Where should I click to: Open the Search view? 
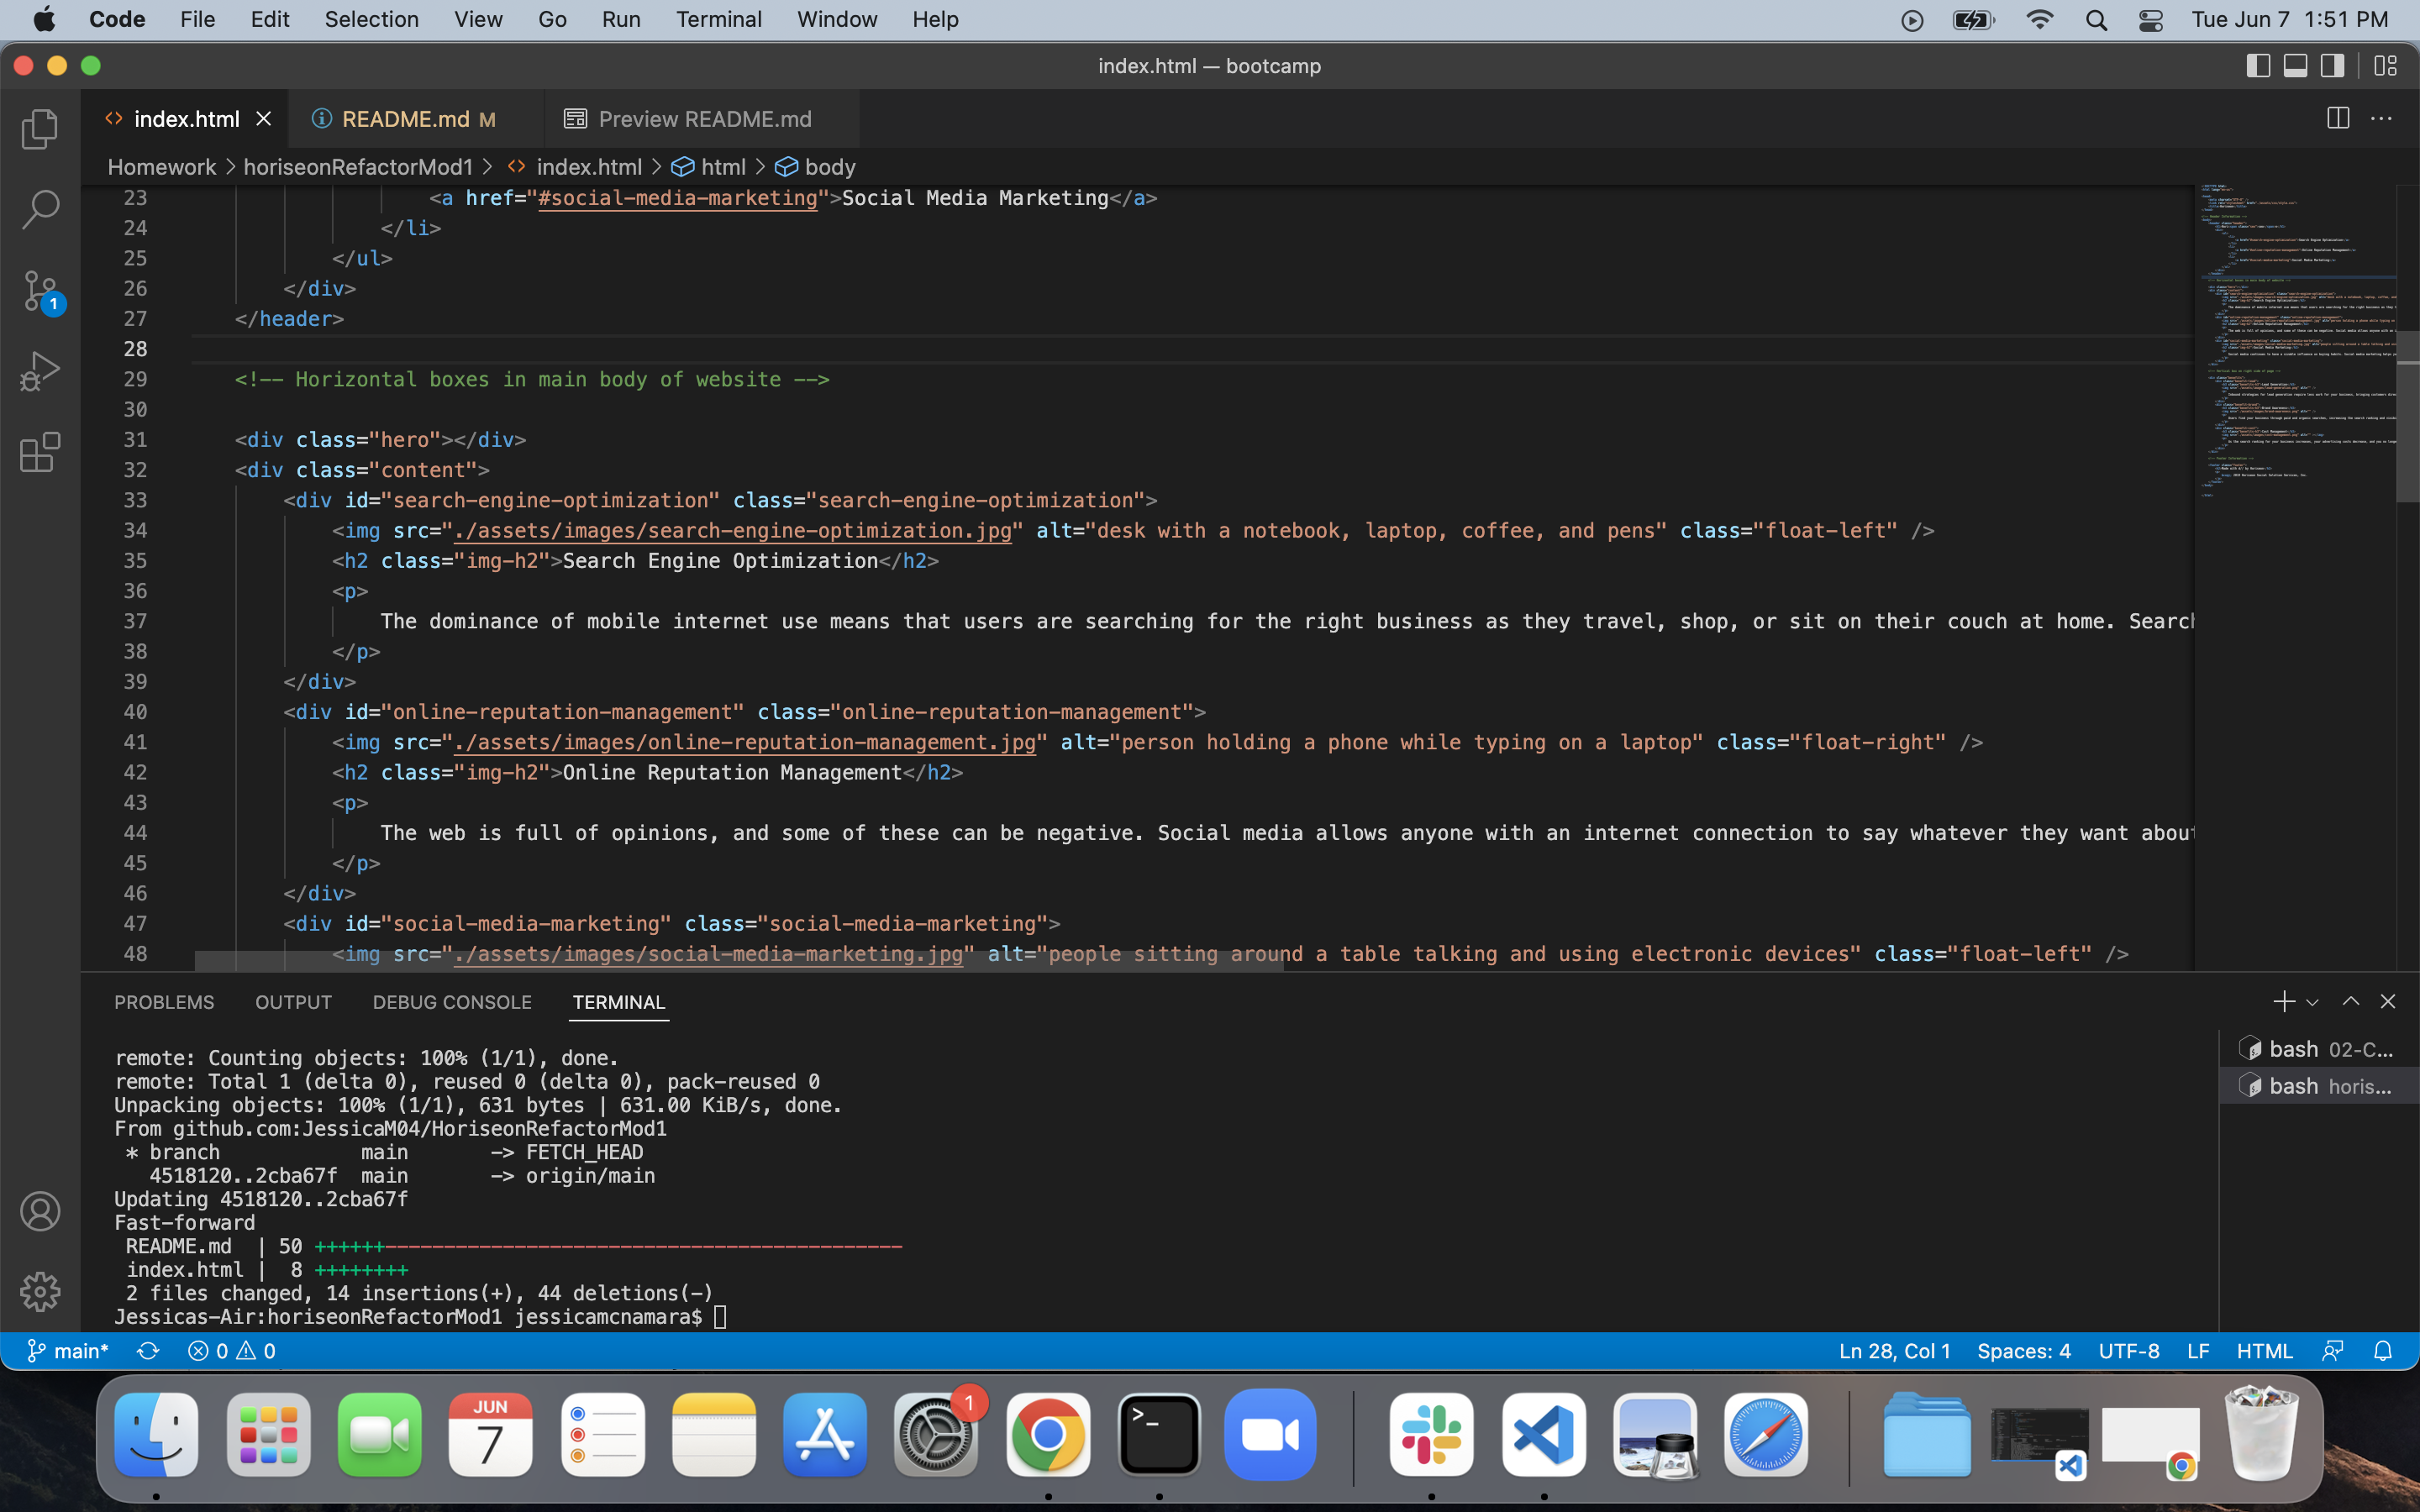click(x=40, y=209)
